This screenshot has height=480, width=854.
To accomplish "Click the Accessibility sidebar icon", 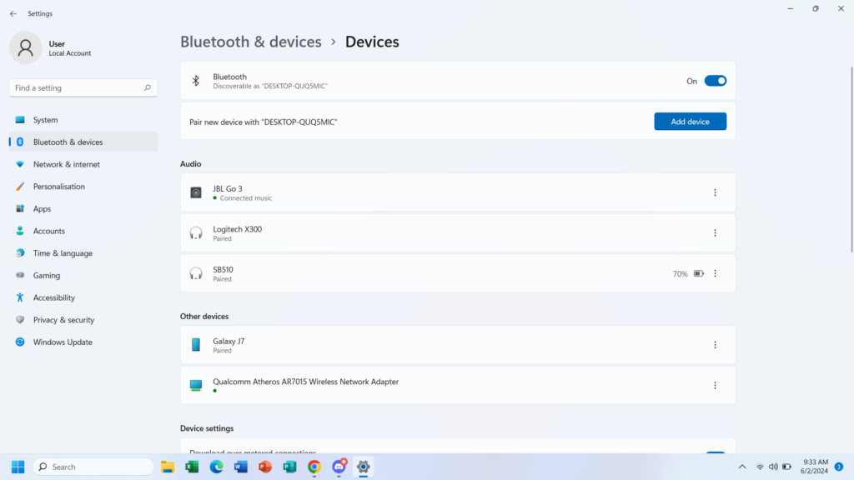I will pos(20,297).
